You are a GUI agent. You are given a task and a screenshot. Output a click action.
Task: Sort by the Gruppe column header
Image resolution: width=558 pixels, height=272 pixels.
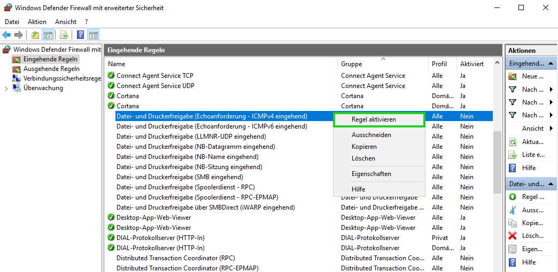point(383,64)
